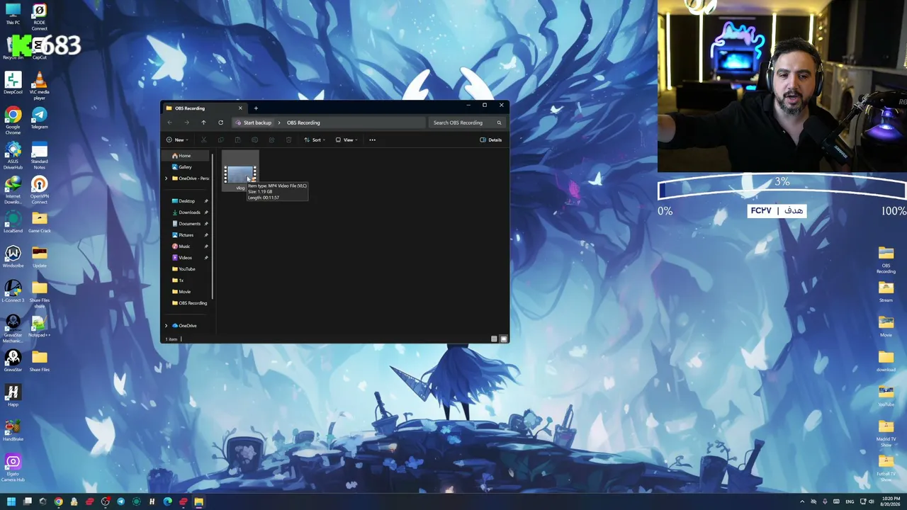Viewport: 907px width, 510px height.
Task: Click the Search OBS Recording field
Action: (x=466, y=123)
